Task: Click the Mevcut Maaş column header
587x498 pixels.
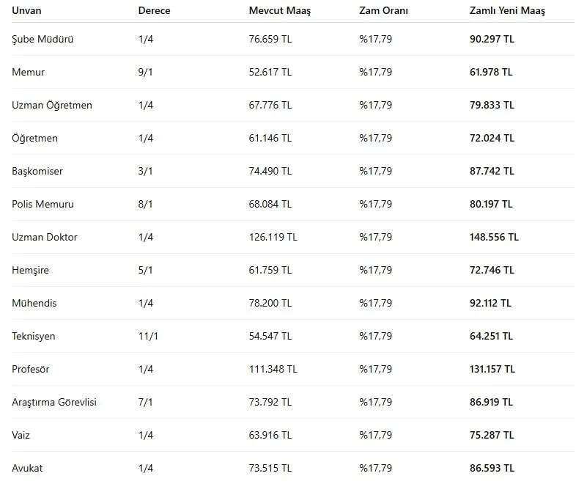Action: tap(280, 11)
